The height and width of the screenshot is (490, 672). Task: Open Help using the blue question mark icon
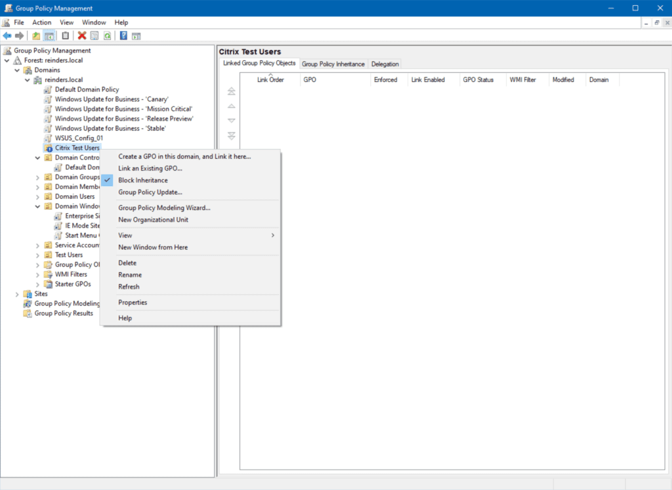(123, 35)
